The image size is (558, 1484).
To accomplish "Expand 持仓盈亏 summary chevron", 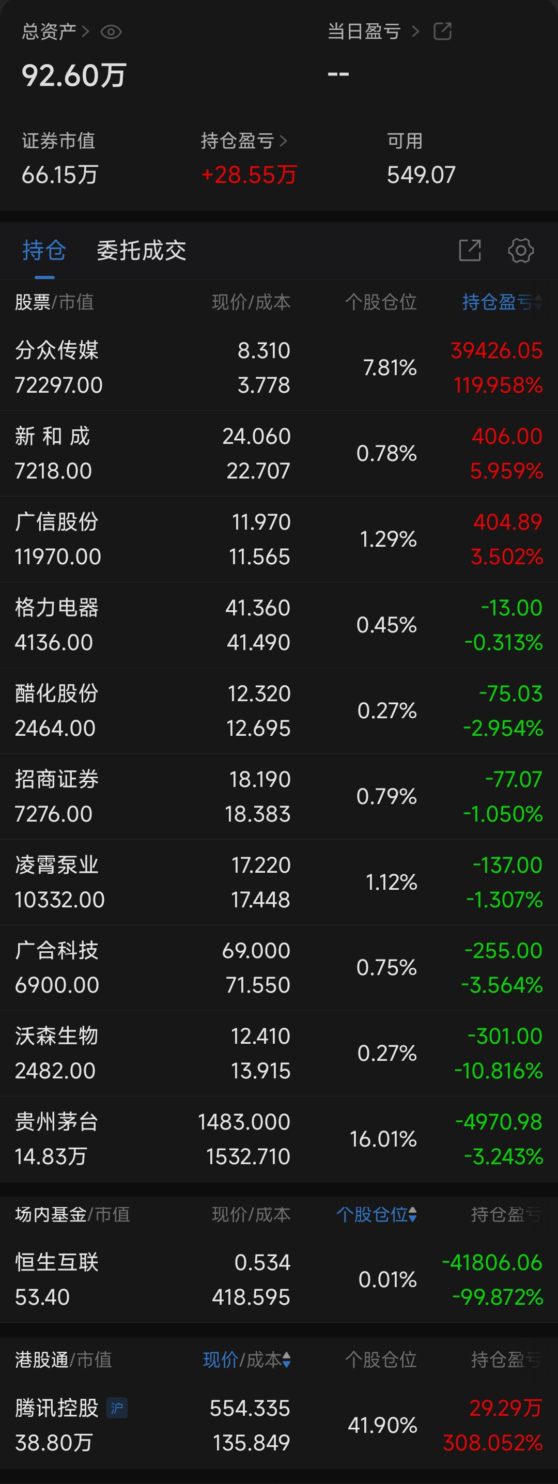I will pyautogui.click(x=283, y=141).
